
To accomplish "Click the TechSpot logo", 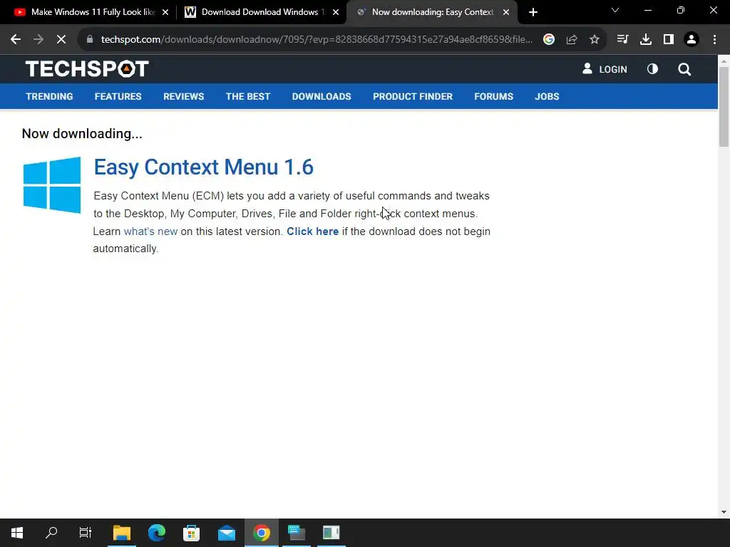I will [87, 69].
